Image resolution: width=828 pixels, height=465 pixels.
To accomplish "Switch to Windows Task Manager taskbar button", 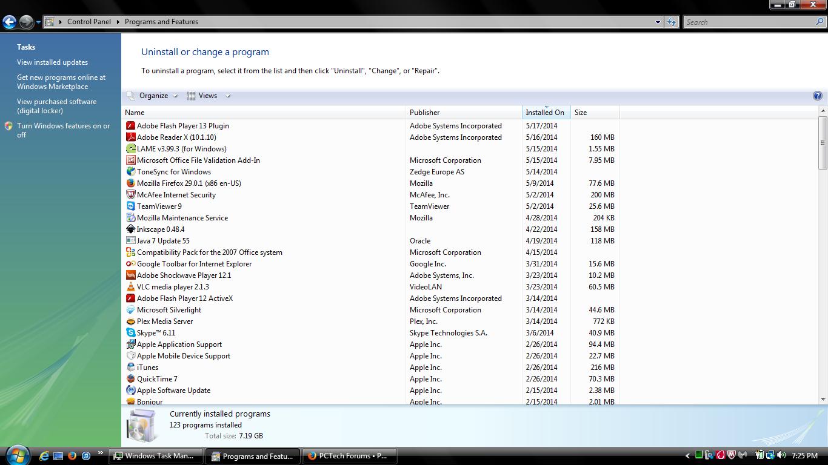I will point(155,456).
